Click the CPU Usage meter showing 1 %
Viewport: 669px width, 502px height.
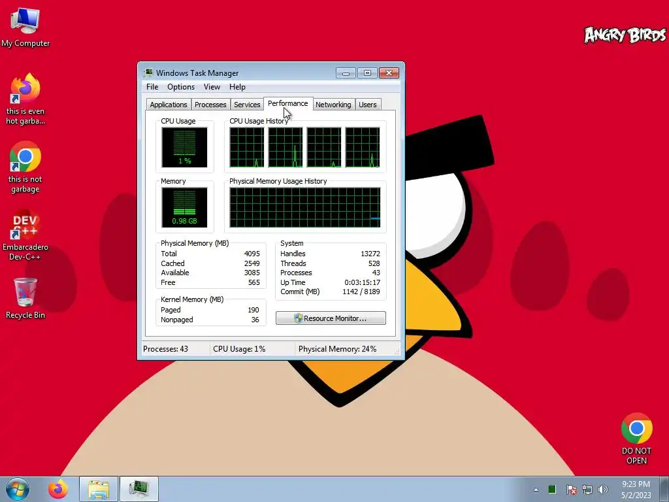[184, 147]
